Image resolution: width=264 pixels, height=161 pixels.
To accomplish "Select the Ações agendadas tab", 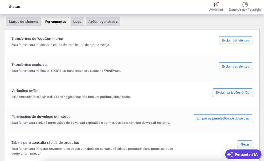I will tap(103, 22).
